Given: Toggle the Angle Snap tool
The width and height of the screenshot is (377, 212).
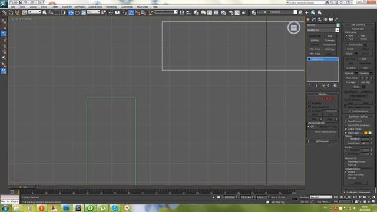Looking at the screenshot, I should [x=131, y=12].
